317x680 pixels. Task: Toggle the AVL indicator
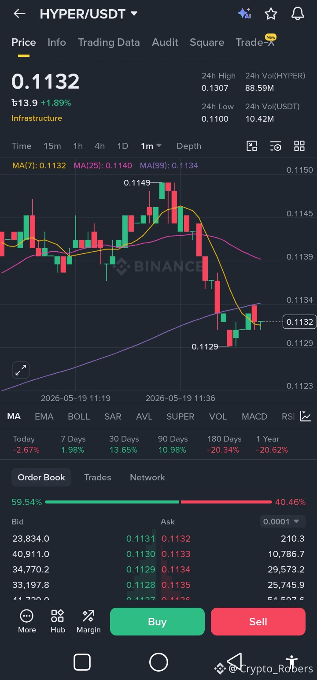coord(144,416)
